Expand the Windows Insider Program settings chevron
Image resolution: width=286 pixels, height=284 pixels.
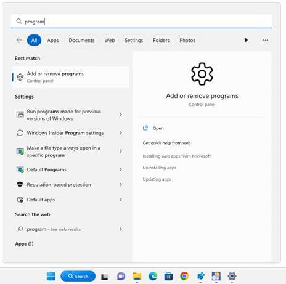(x=121, y=133)
